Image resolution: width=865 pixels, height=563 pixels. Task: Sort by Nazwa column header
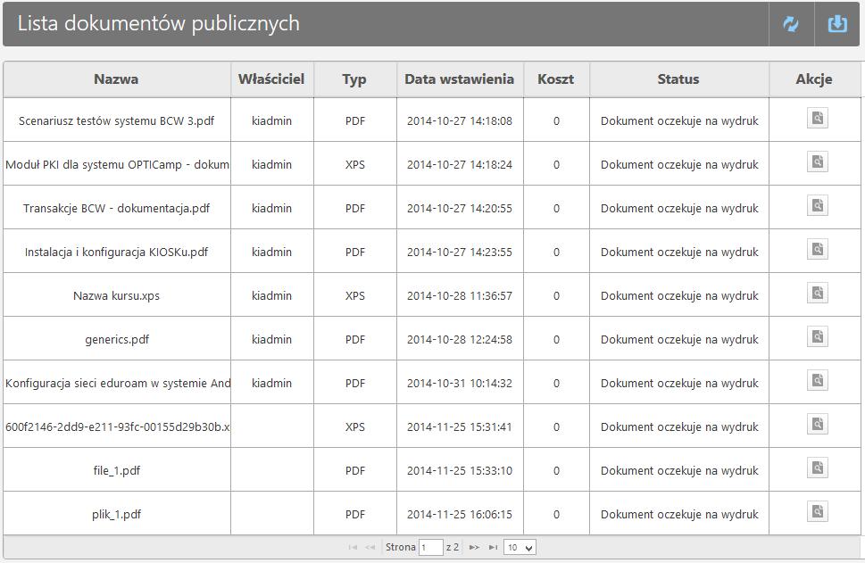pos(116,79)
